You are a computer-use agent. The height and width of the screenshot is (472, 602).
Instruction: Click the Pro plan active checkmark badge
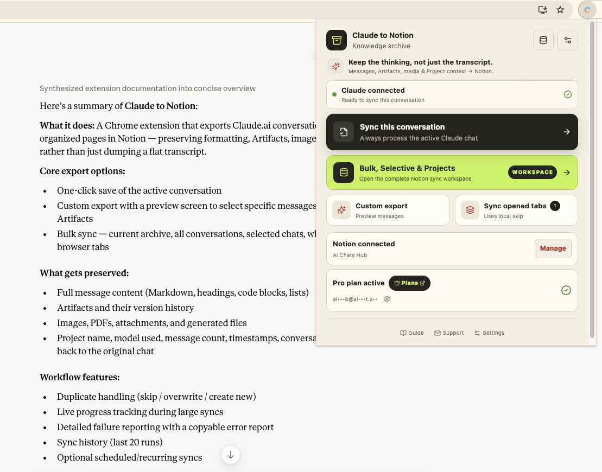pyautogui.click(x=566, y=290)
